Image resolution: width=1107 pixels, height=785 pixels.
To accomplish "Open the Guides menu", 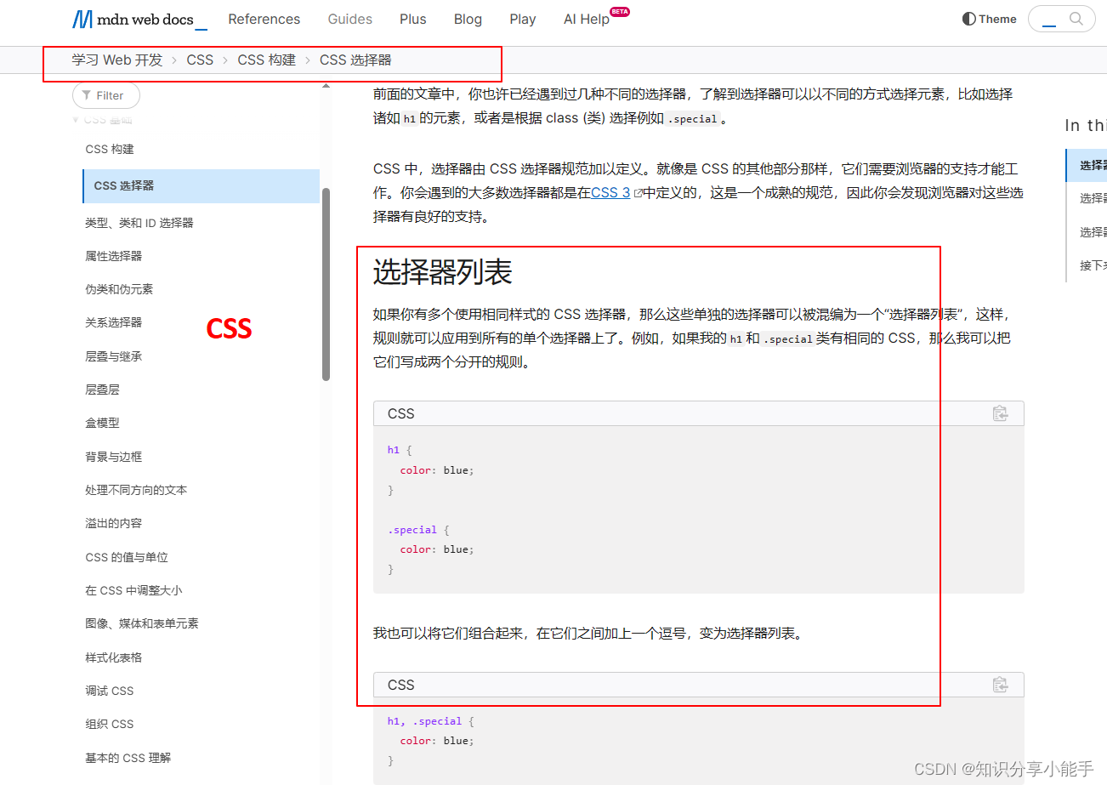I will coord(349,19).
